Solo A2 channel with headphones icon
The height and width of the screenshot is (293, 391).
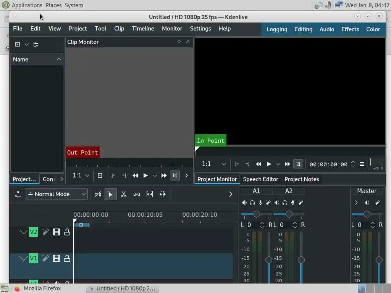coord(285,203)
